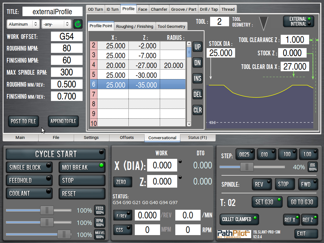The width and height of the screenshot is (324, 243).
Task: Open the -any- sub-material dropdown
Action: point(56,24)
